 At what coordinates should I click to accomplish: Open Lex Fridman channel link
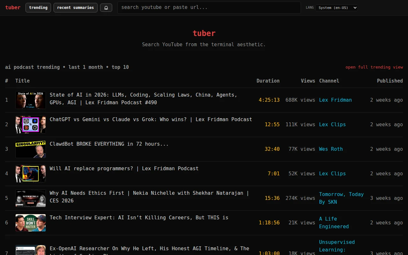coord(335,100)
